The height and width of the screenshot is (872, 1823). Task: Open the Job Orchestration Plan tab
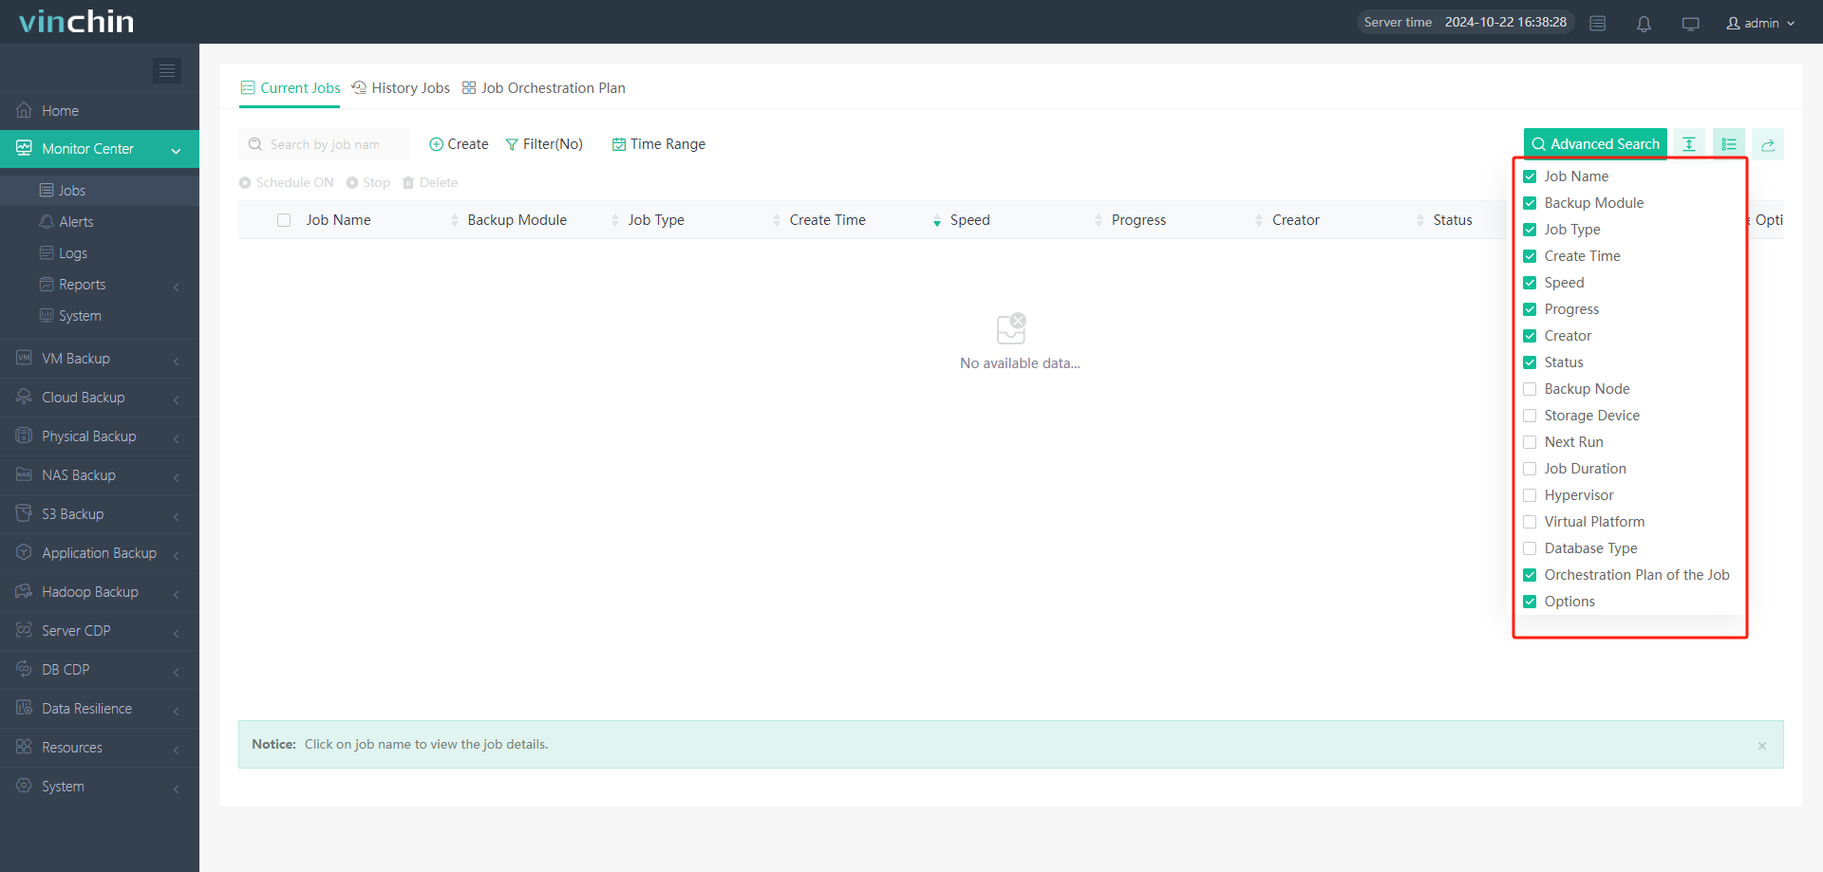click(x=544, y=88)
